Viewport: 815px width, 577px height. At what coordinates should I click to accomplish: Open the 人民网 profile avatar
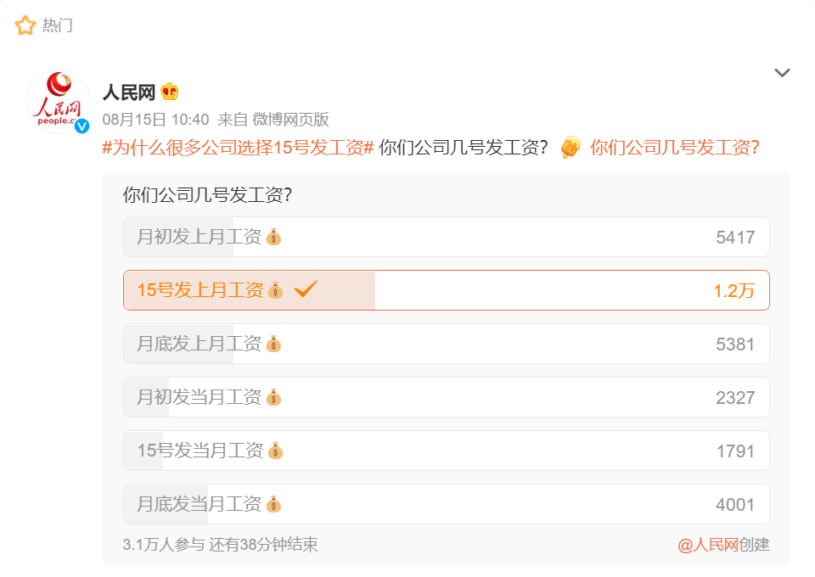[x=58, y=102]
